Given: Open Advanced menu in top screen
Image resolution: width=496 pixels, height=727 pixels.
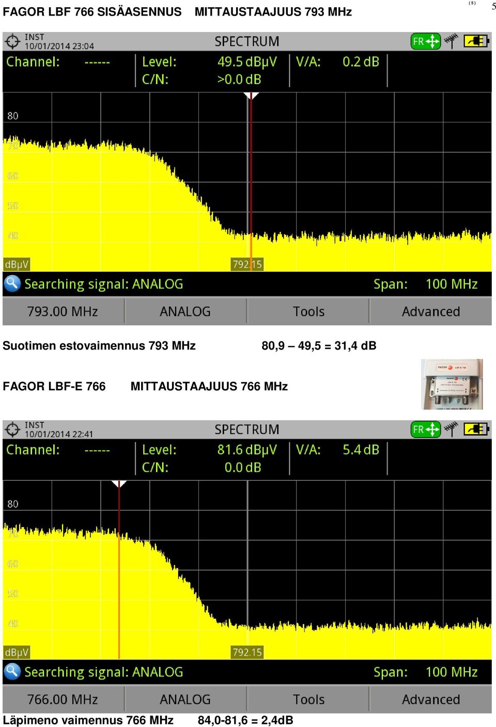Looking at the screenshot, I should [431, 311].
